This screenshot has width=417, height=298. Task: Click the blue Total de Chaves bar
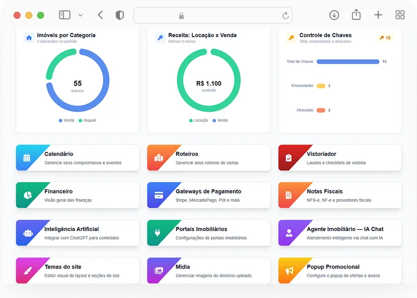click(x=348, y=62)
